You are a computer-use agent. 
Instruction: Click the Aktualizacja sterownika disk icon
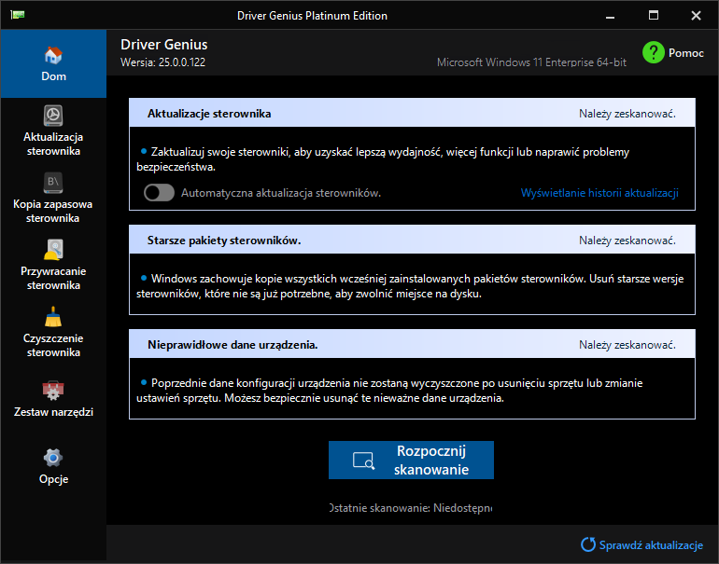pyautogui.click(x=53, y=116)
